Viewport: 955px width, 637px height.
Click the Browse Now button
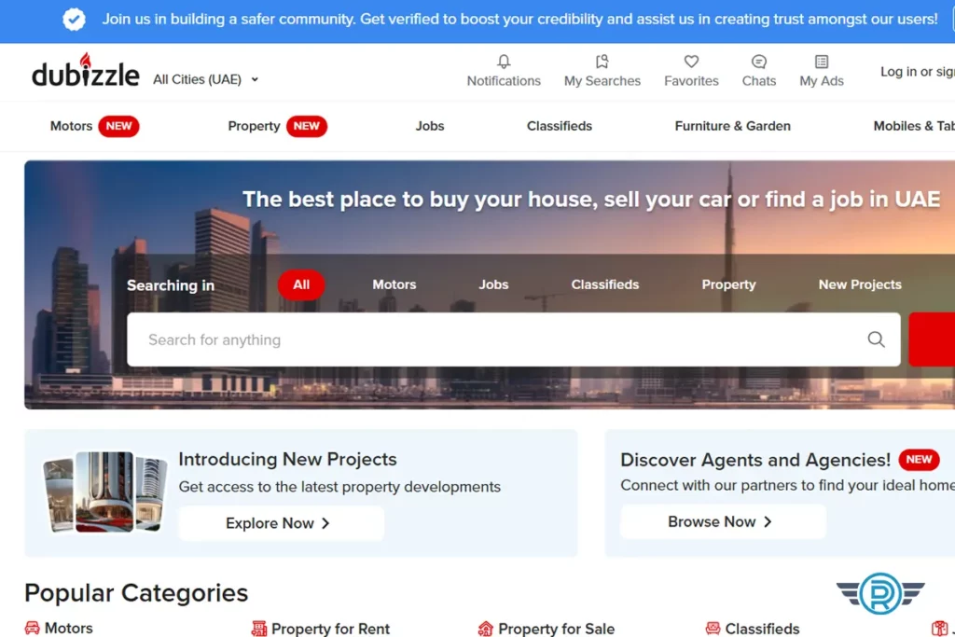coord(723,522)
